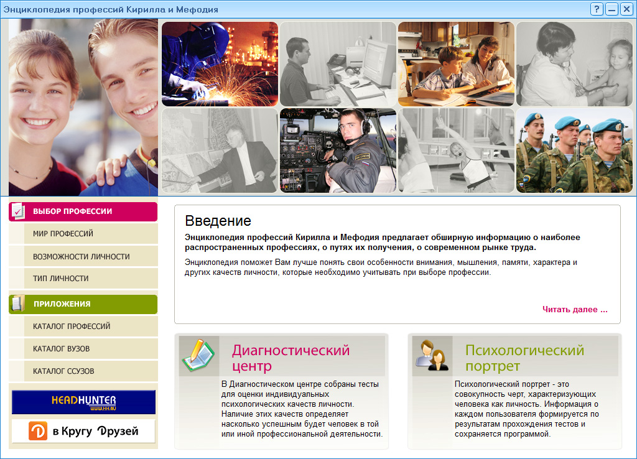Image resolution: width=637 pixels, height=459 pixels.
Task: Click the green book icon next to Приложения
Action: click(x=17, y=304)
